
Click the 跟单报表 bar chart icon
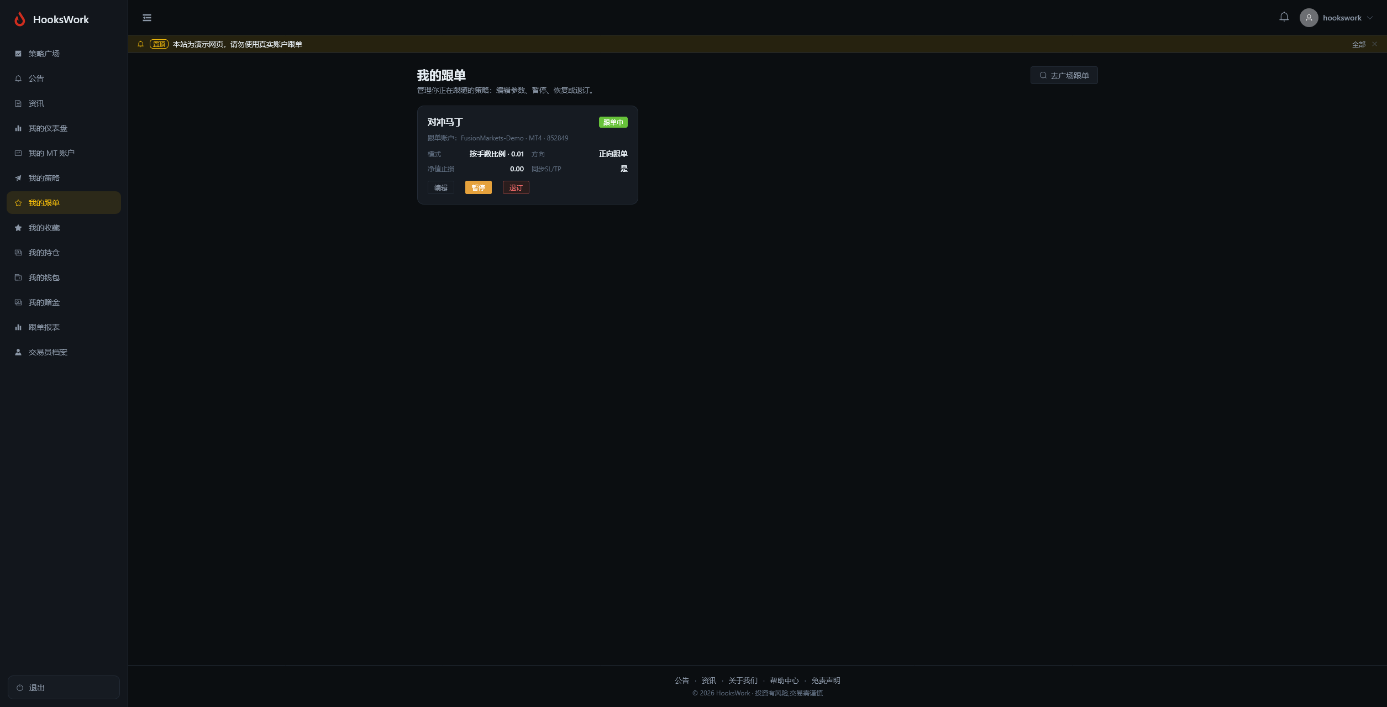point(18,327)
